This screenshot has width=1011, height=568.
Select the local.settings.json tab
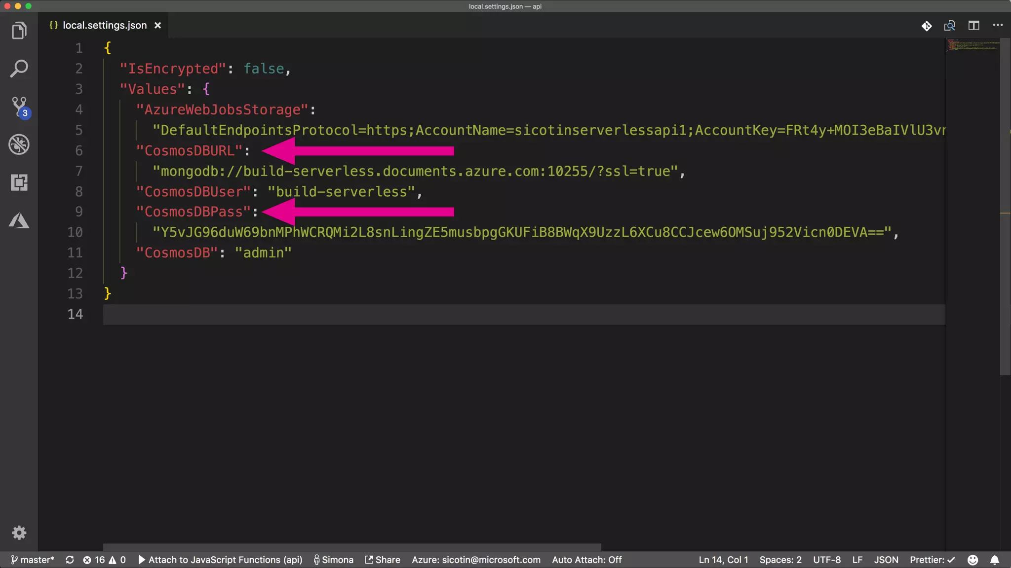[104, 26]
